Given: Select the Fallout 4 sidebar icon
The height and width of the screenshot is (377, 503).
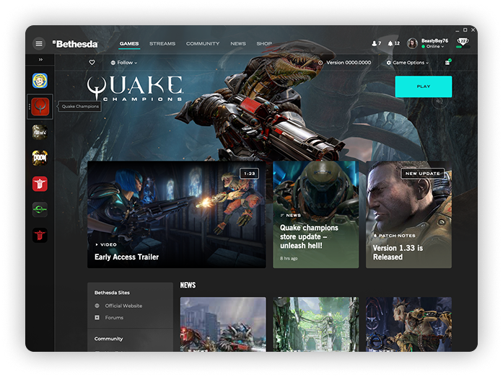Looking at the screenshot, I should pos(40,132).
